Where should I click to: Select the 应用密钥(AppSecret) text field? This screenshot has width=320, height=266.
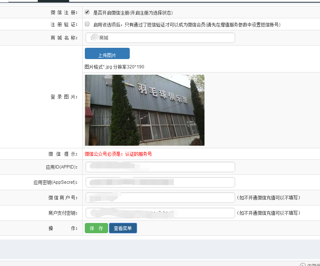pos(160,182)
